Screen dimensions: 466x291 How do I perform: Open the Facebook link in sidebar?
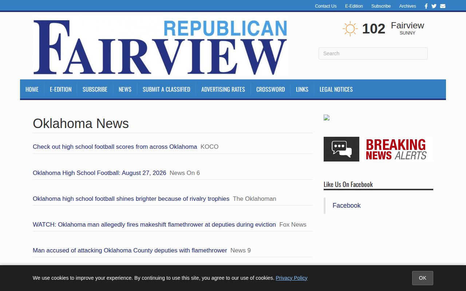(347, 206)
